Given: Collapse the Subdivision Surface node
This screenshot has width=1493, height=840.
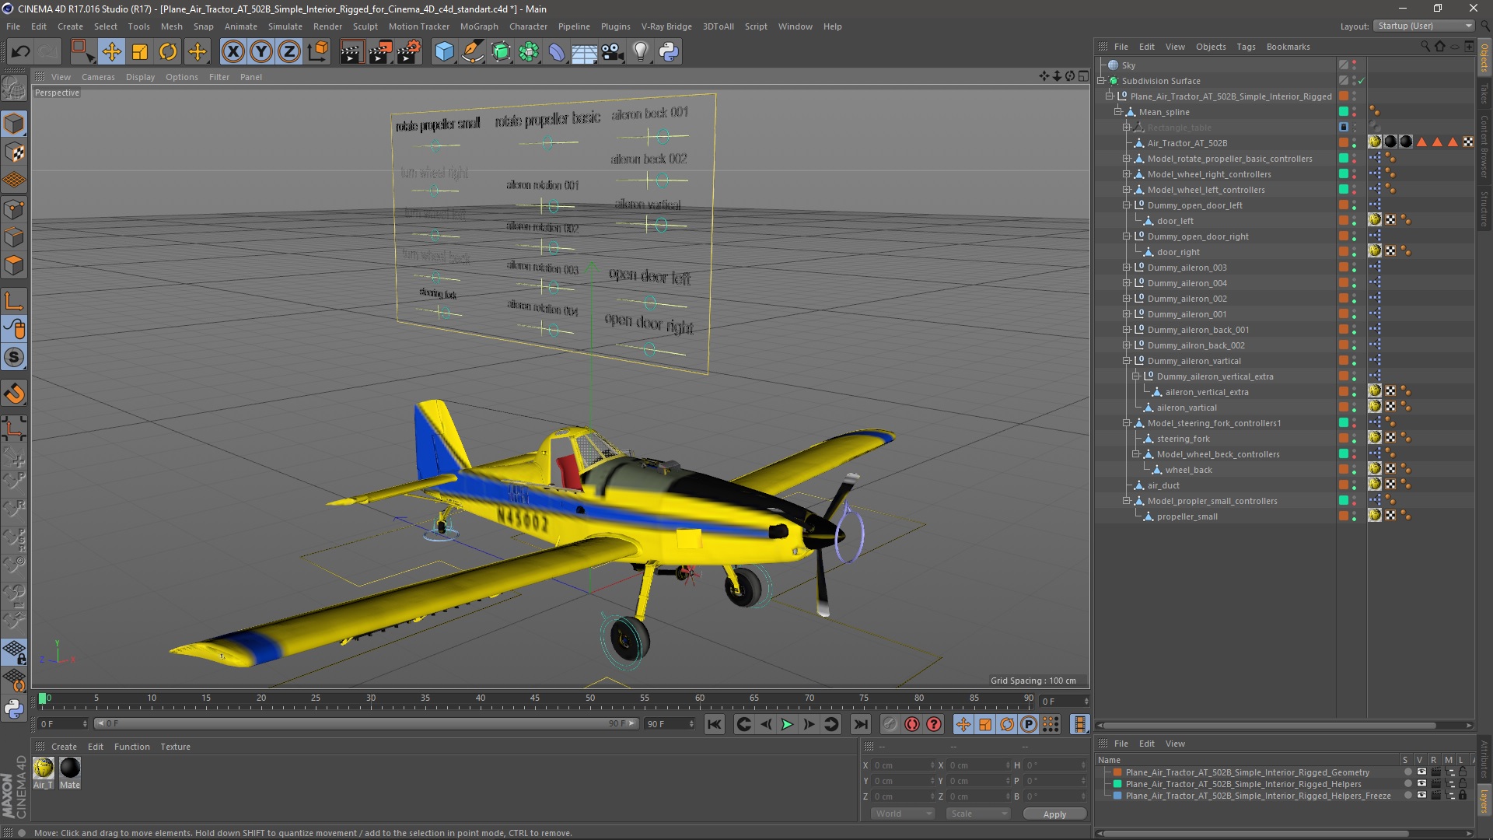Looking at the screenshot, I should [1101, 81].
